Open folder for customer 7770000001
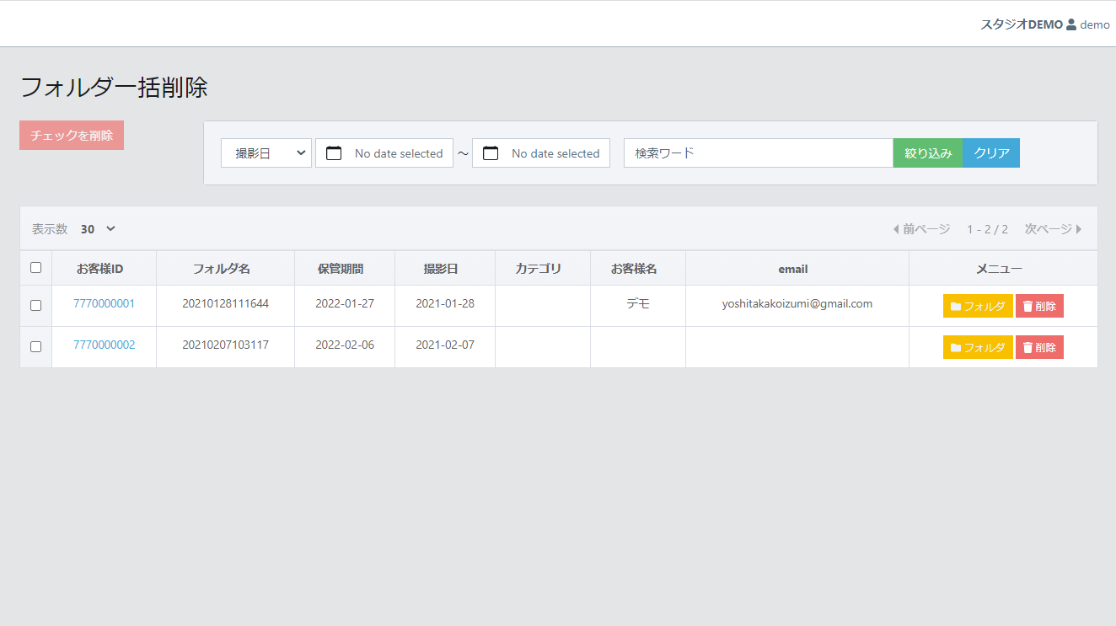This screenshot has height=626, width=1116. pyautogui.click(x=977, y=306)
